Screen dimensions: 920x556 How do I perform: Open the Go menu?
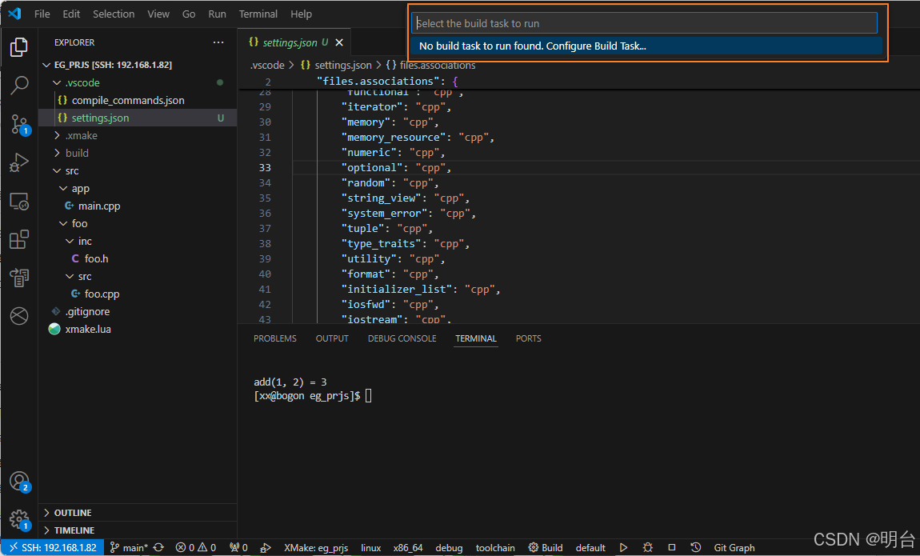(189, 14)
